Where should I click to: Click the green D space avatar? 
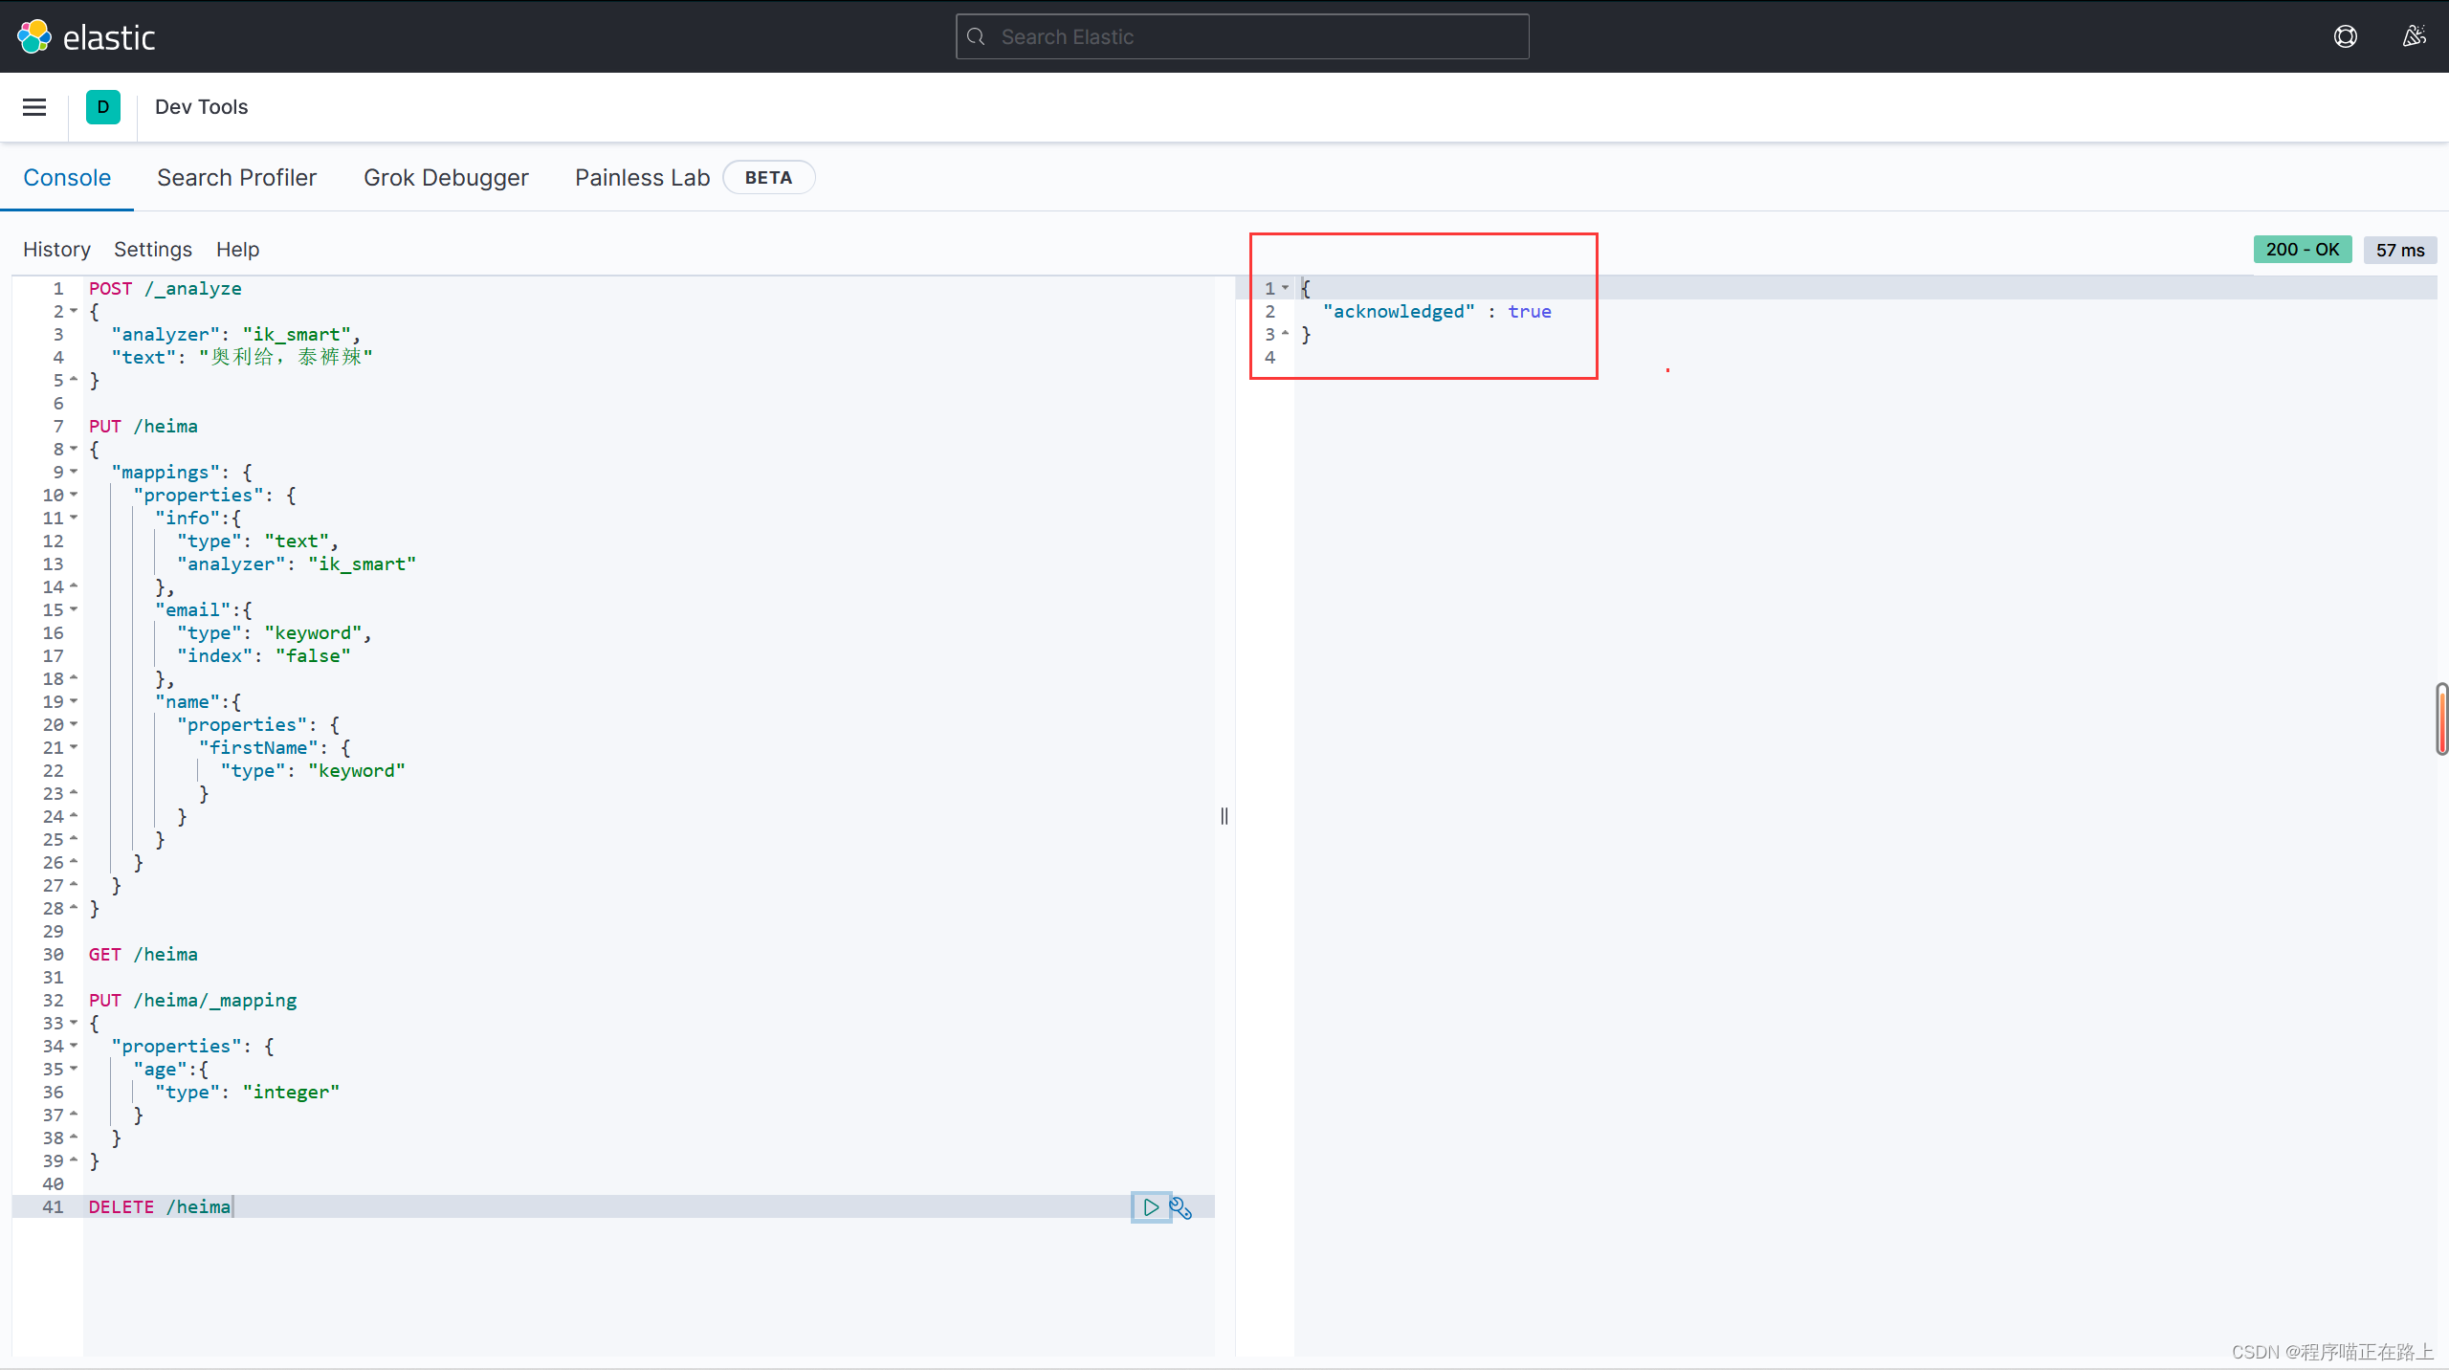[x=103, y=107]
